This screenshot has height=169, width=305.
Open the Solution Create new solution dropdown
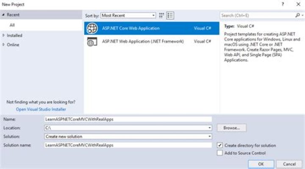click(128, 136)
